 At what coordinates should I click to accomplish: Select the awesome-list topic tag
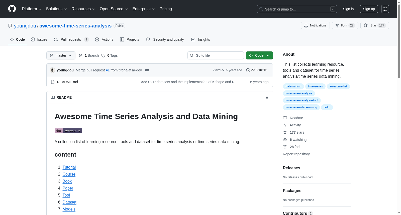pyautogui.click(x=338, y=86)
